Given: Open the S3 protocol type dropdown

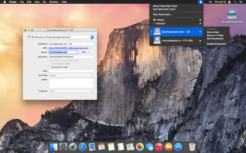Looking at the screenshot, I should (x=60, y=37).
